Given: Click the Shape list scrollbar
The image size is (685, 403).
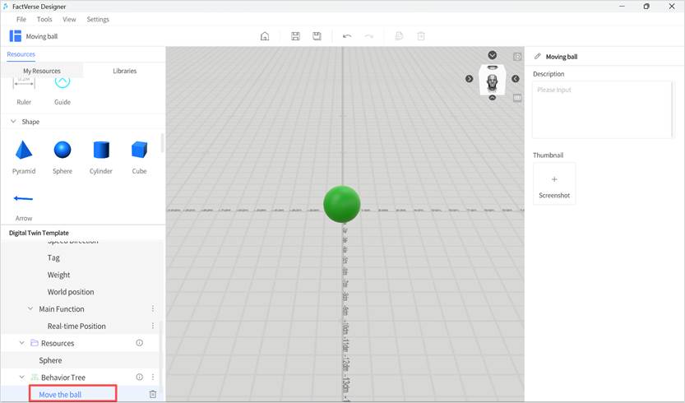Looking at the screenshot, I should tap(163, 142).
